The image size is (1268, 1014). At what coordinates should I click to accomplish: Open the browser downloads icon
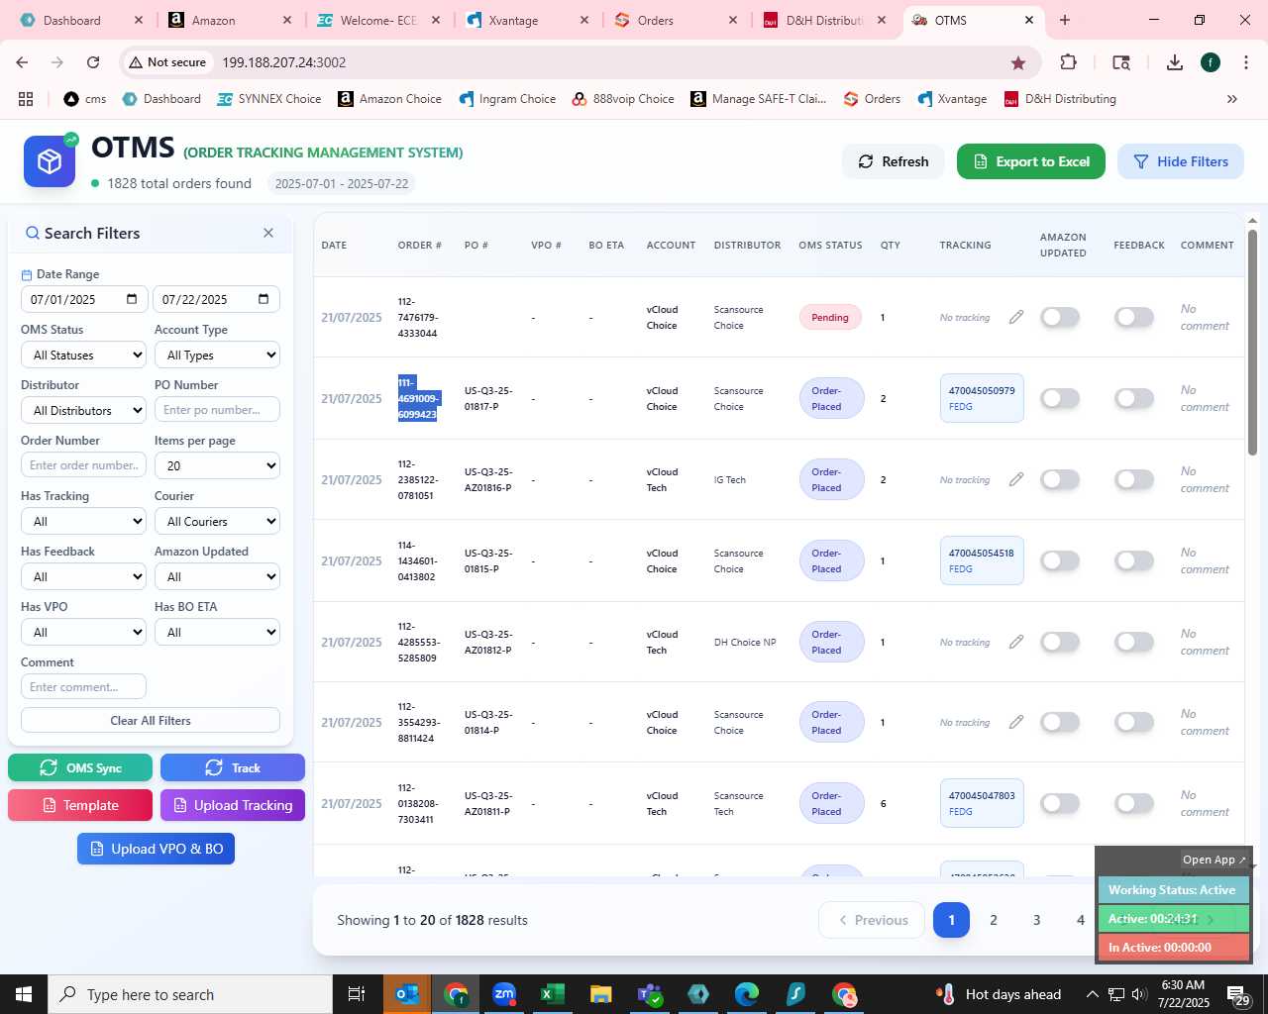click(1175, 62)
